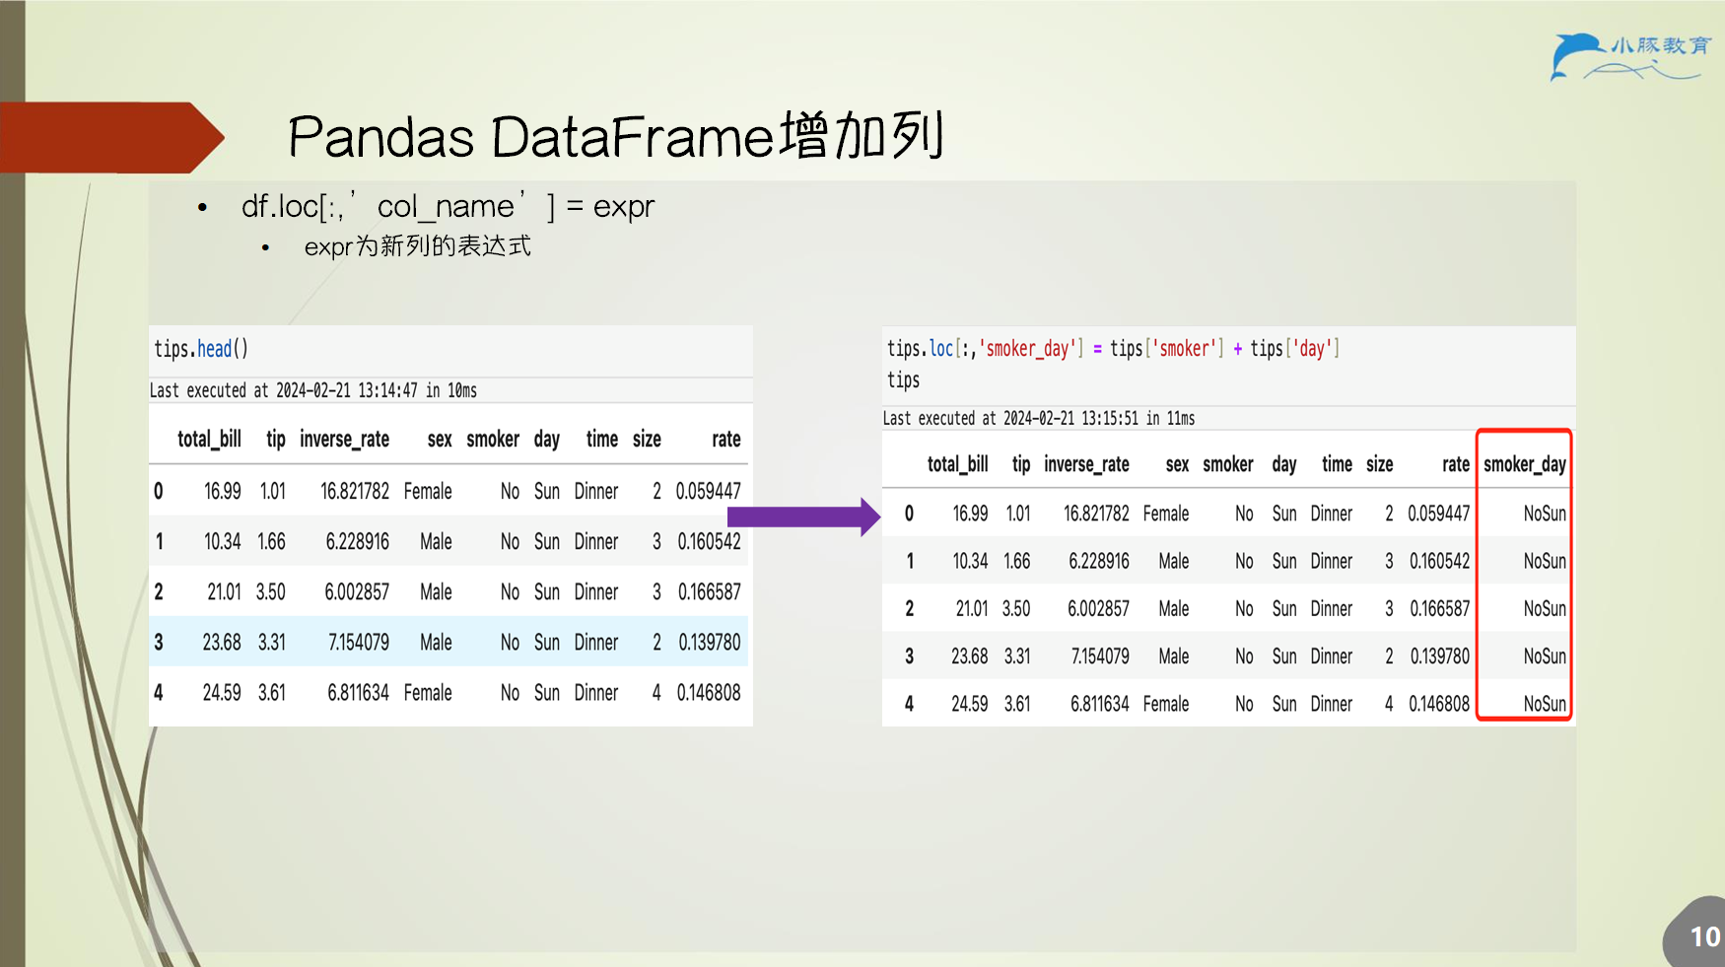The width and height of the screenshot is (1725, 967).
Task: Click 0.166587 in left table
Action: (709, 591)
